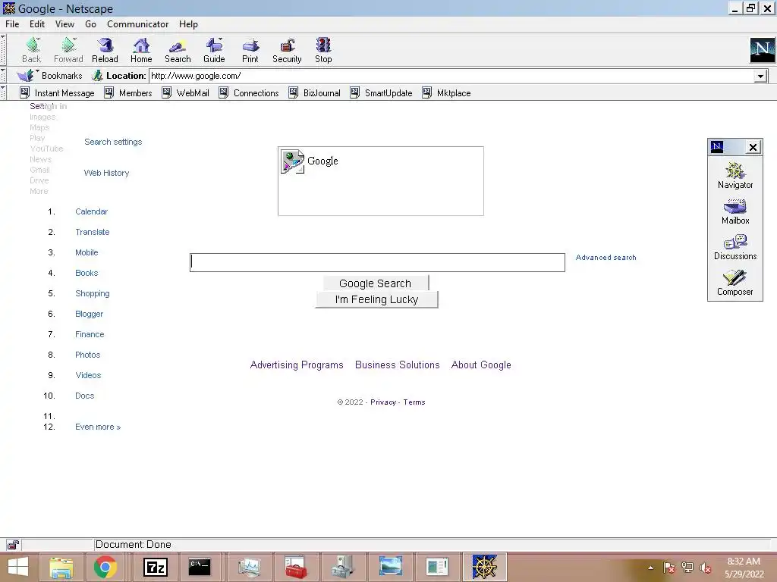This screenshot has height=582, width=777.
Task: Open the Calendar link
Action: [x=91, y=211]
